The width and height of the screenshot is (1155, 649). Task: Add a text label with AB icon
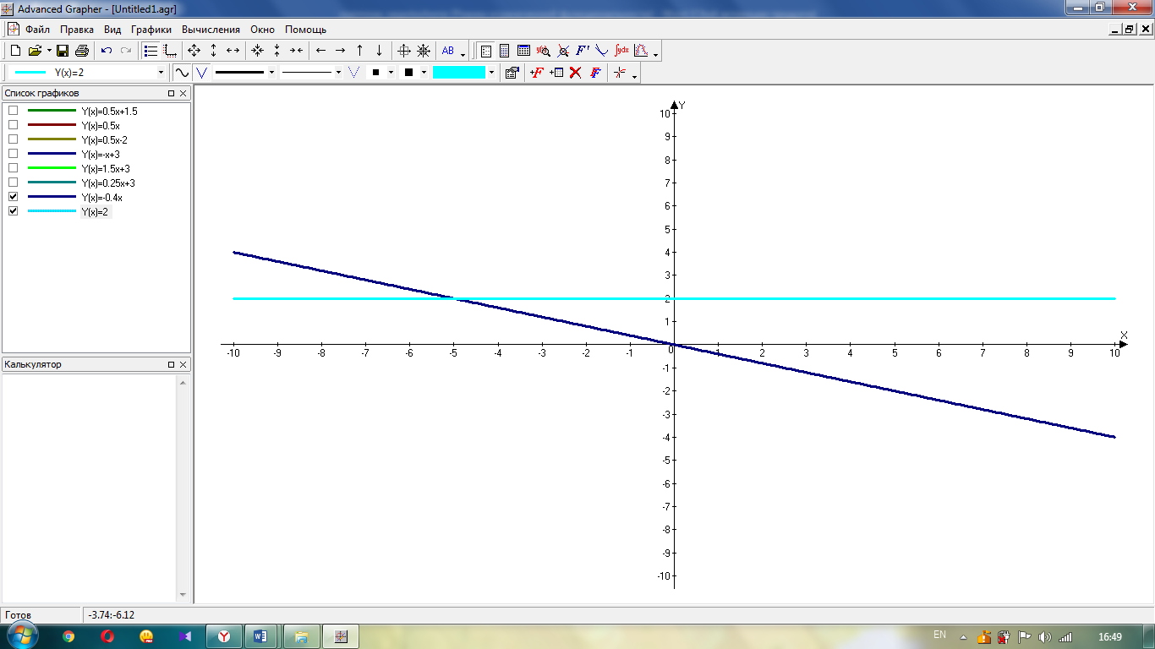click(x=448, y=51)
